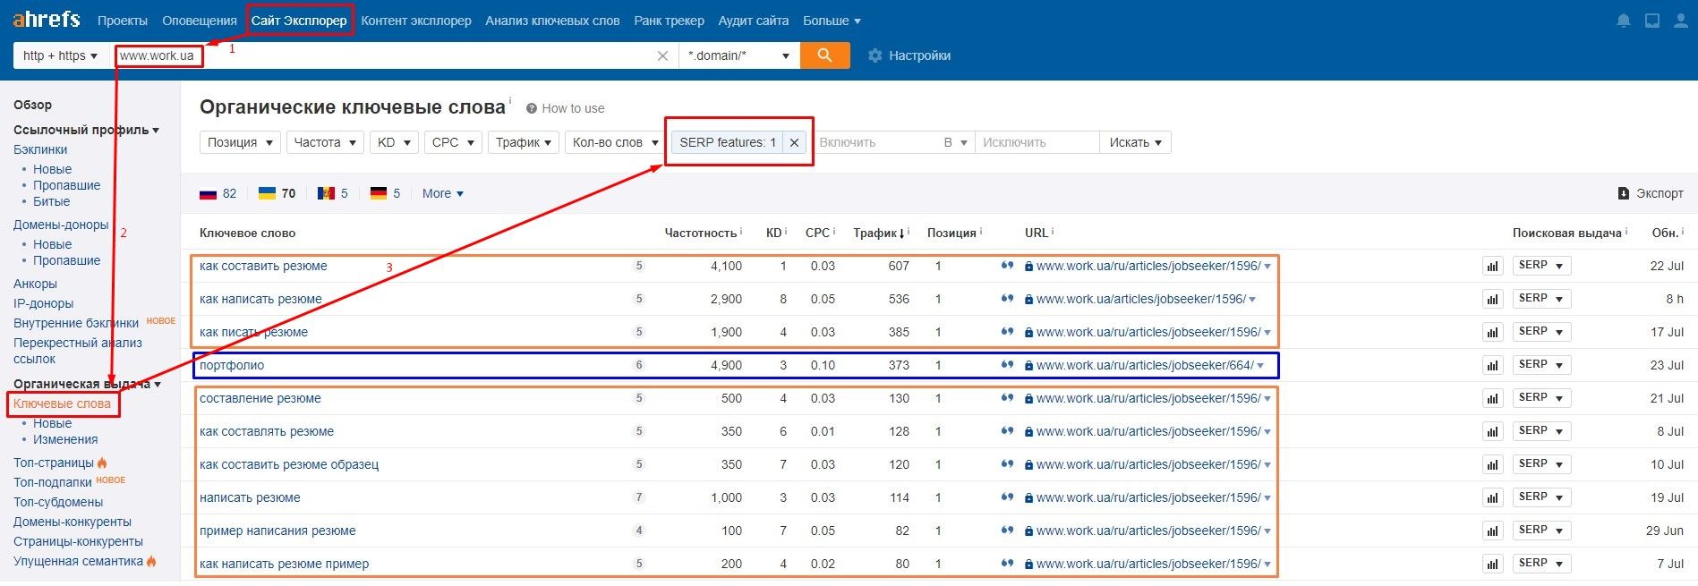Open the Кол-во слов filter dropdown

[614, 142]
